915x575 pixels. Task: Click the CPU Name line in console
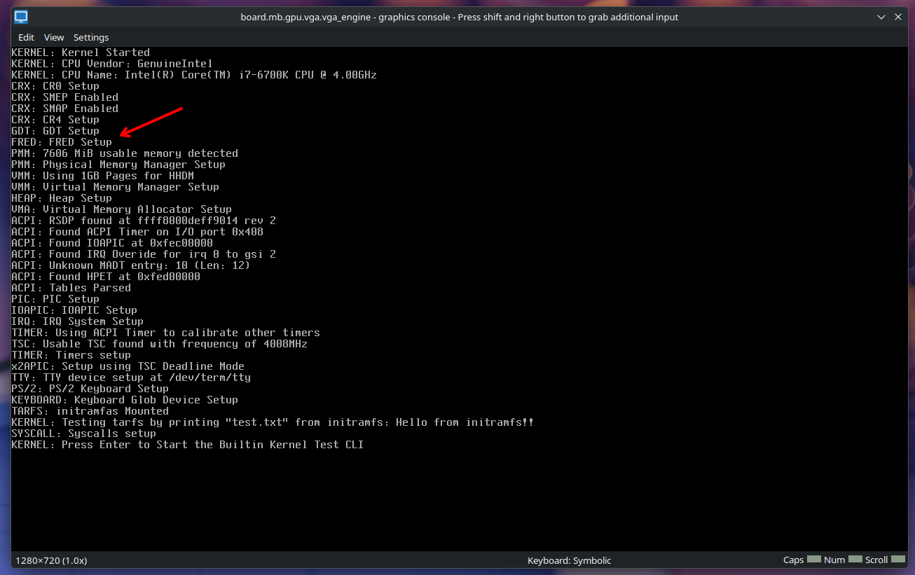(194, 75)
